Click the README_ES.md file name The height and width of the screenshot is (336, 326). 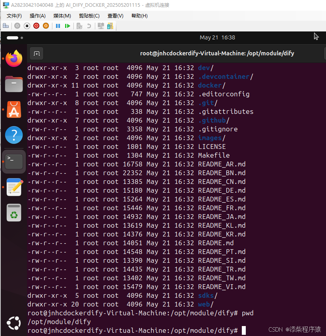click(222, 199)
